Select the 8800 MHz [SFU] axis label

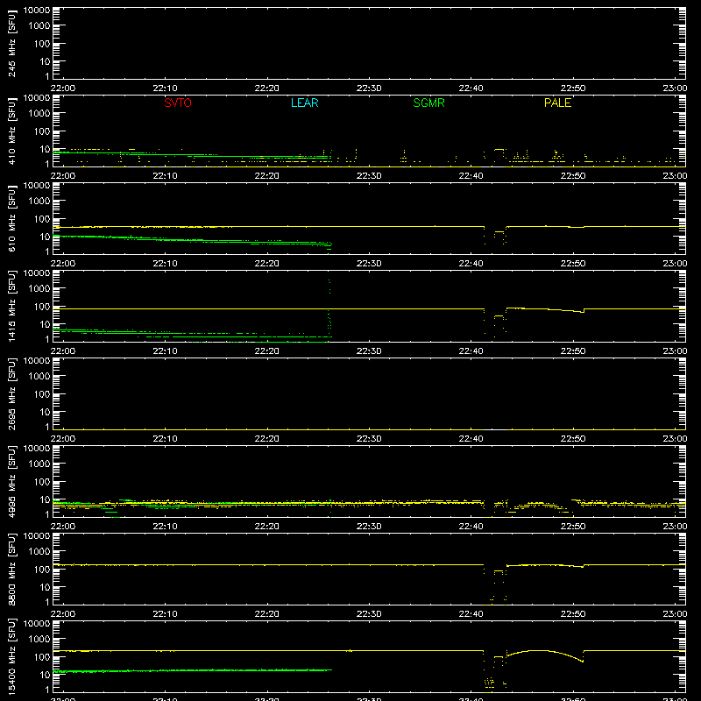click(x=11, y=569)
